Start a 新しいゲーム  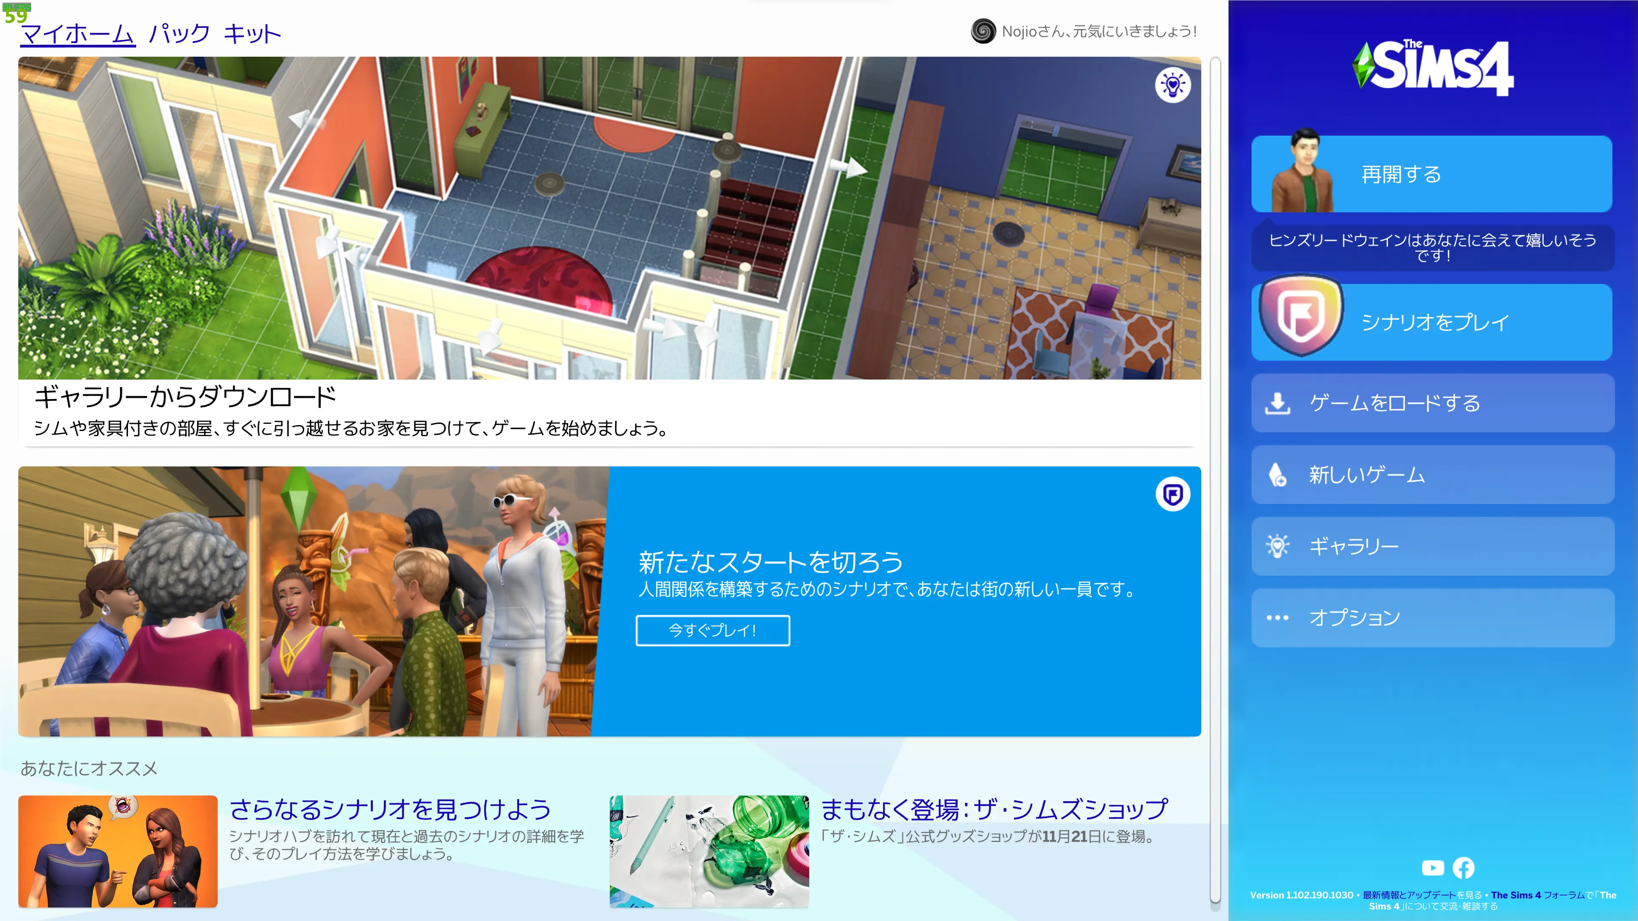coord(1432,475)
